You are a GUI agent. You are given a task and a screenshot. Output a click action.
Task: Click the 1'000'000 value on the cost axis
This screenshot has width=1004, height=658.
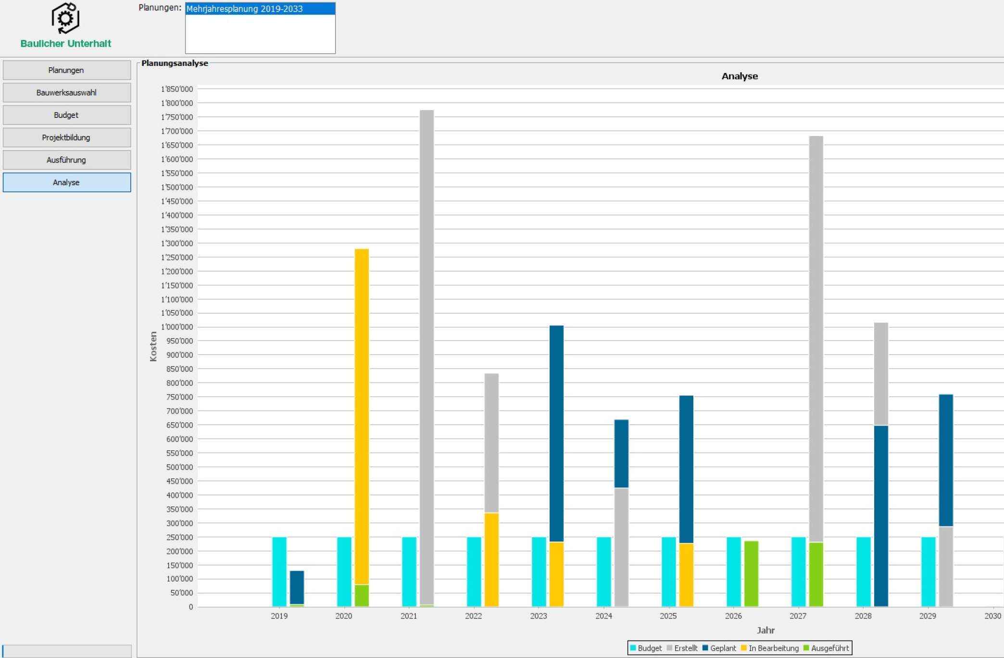[x=177, y=327]
